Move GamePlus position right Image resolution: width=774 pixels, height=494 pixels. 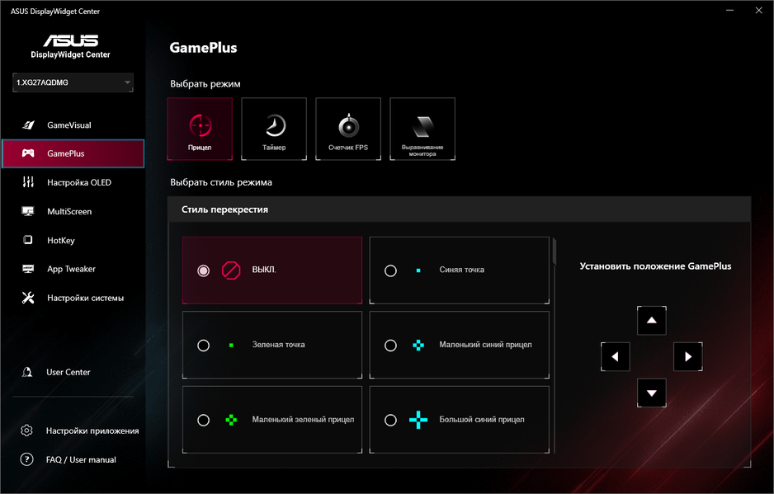point(688,356)
